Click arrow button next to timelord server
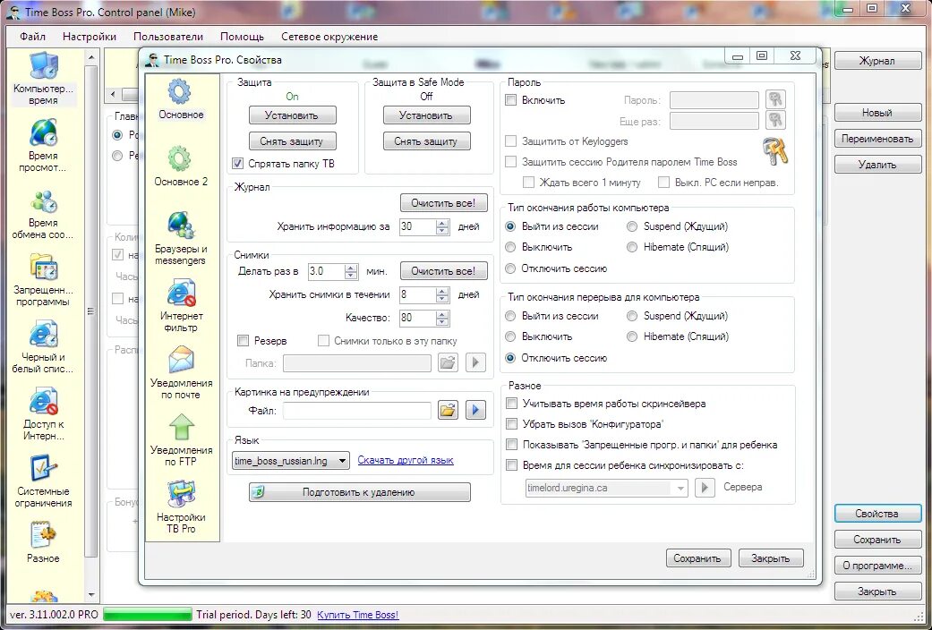The height and width of the screenshot is (630, 932). click(705, 488)
